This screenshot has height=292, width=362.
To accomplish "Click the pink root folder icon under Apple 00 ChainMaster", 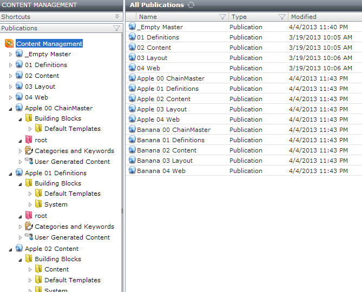I will (x=29, y=140).
